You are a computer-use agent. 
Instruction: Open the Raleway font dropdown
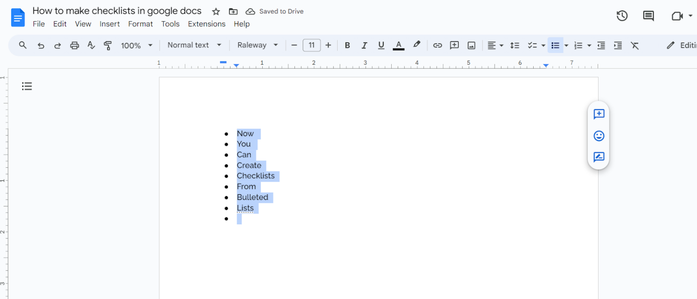[x=257, y=45]
